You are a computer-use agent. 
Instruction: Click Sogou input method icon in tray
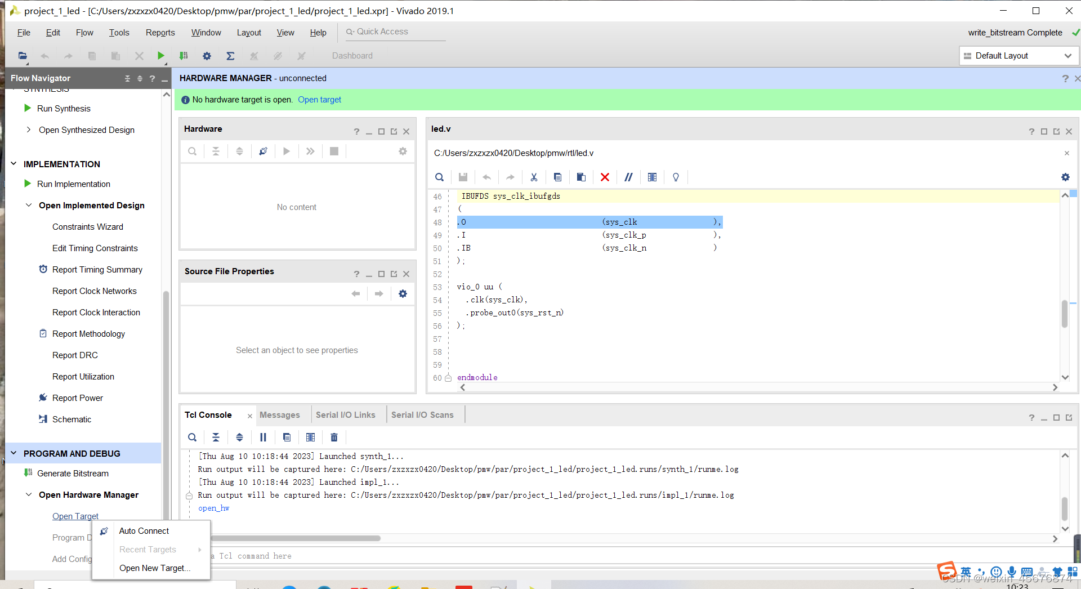(947, 570)
